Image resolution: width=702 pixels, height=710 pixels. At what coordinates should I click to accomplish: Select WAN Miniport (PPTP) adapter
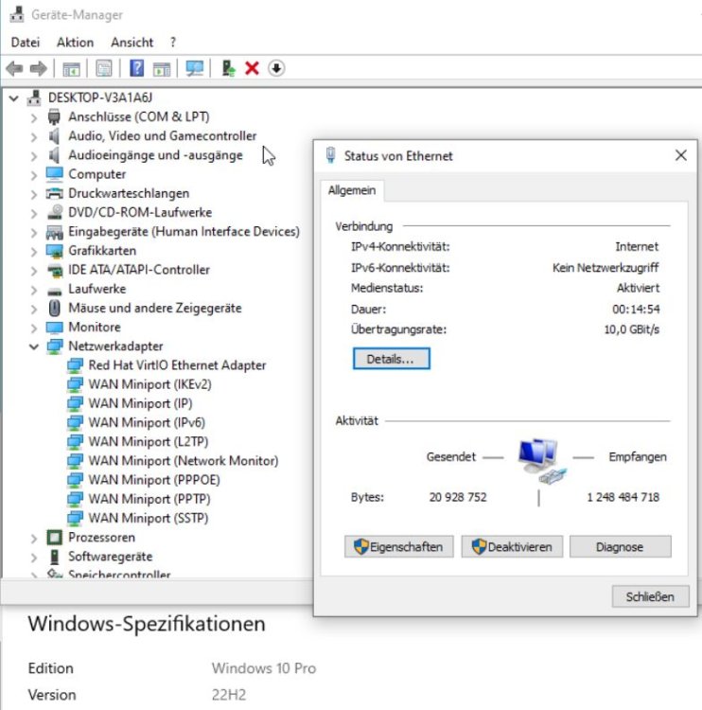click(x=149, y=499)
